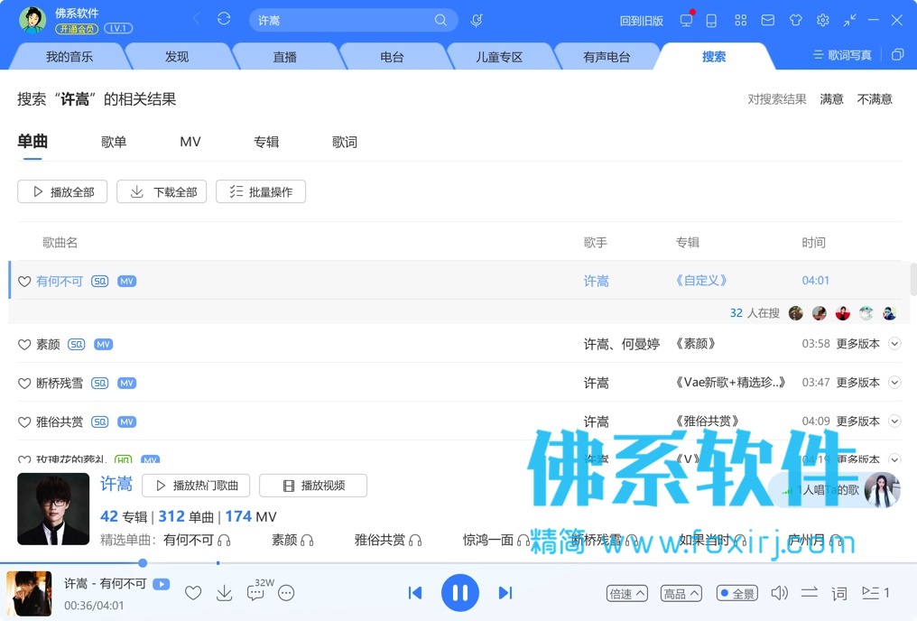Switch to mini mode with arrows icon
Viewport: 917px width, 621px height.
849,21
